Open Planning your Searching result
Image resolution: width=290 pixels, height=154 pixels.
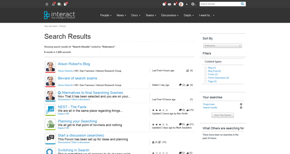[x=77, y=121]
